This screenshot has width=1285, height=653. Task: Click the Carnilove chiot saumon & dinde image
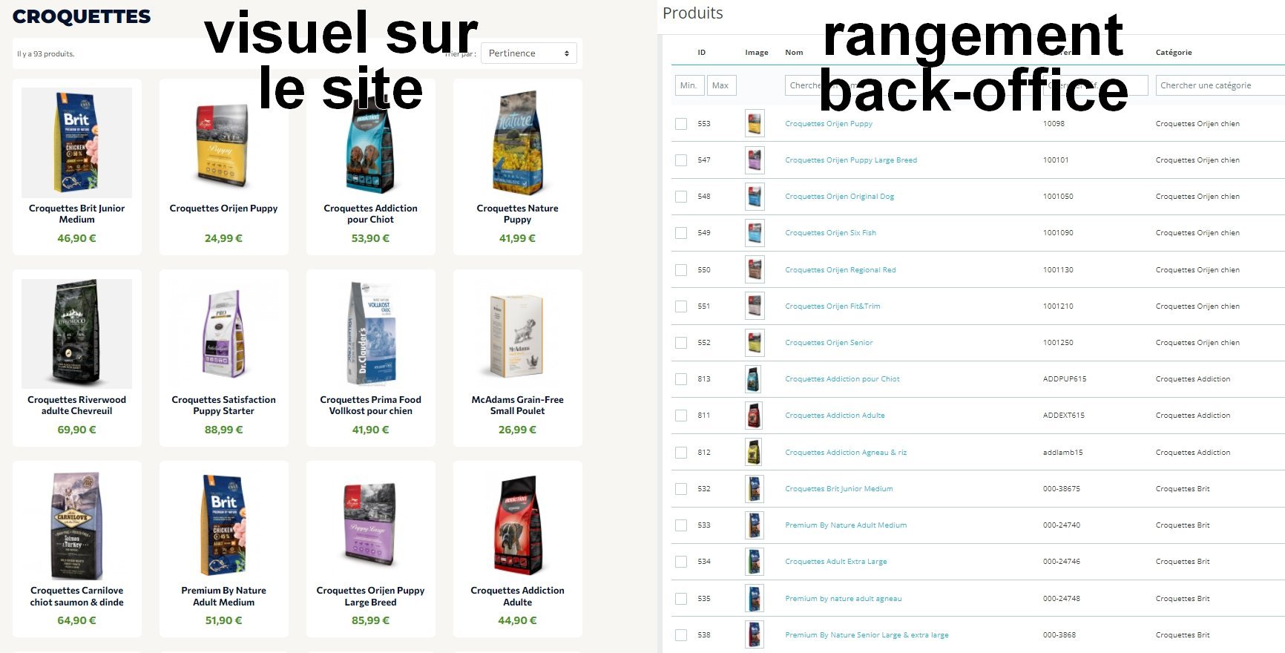pos(77,525)
